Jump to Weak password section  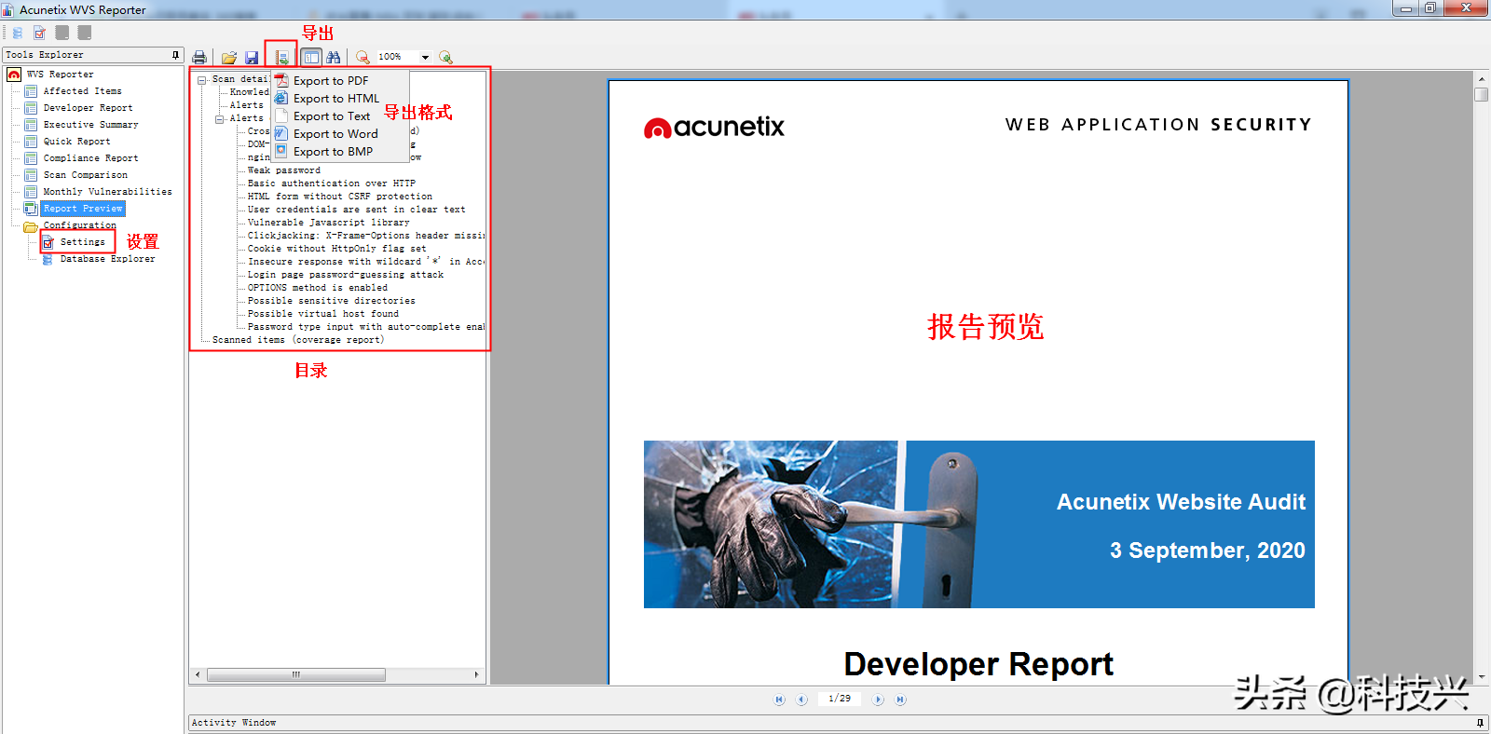coord(283,170)
